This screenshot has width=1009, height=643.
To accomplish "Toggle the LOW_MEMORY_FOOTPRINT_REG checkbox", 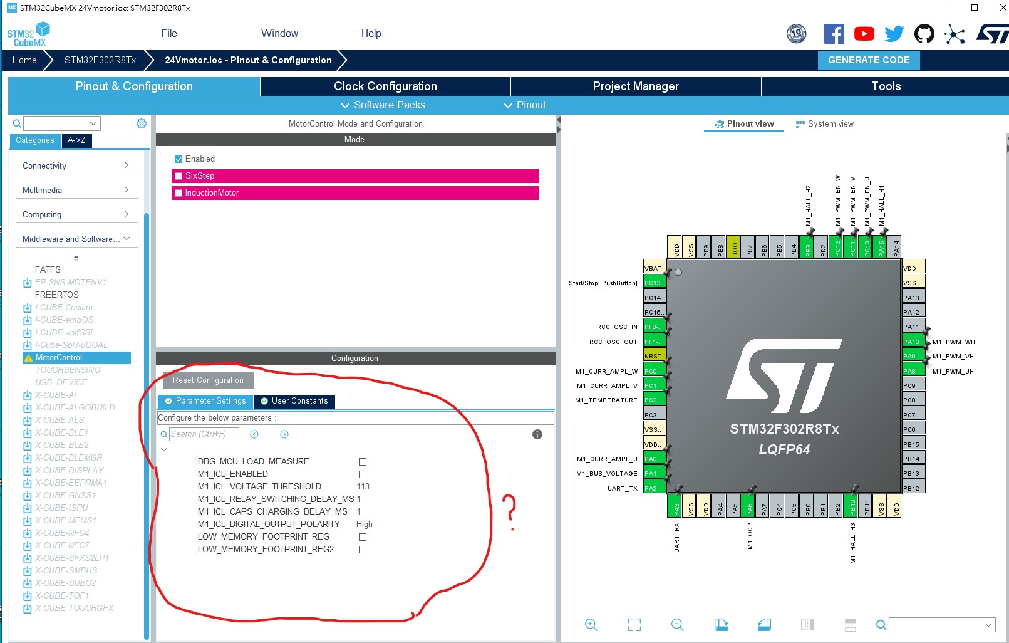I will 362,537.
